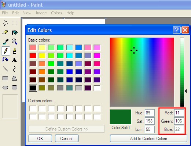Image resolution: width=191 pixels, height=146 pixels.
Task: Select the Rounded Rectangle tool
Action: tap(14, 88)
